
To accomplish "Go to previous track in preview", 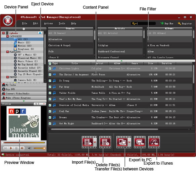I will tap(5, 148).
